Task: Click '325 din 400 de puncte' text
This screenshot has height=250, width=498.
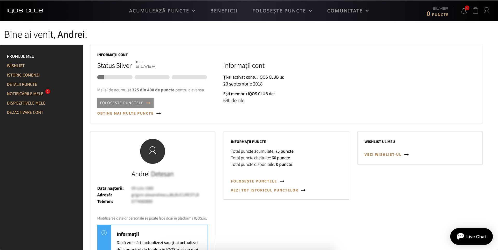Action: click(153, 90)
